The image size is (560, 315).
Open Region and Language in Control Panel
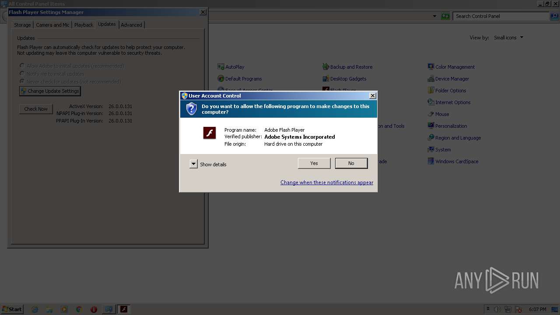pyautogui.click(x=454, y=138)
